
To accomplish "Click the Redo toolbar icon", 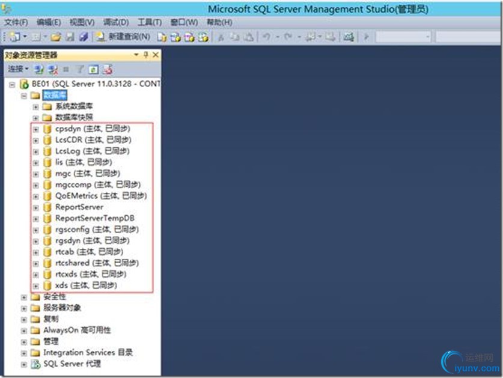I will point(288,37).
